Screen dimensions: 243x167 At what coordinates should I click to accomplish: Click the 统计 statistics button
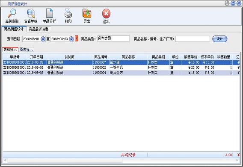(x=219, y=39)
